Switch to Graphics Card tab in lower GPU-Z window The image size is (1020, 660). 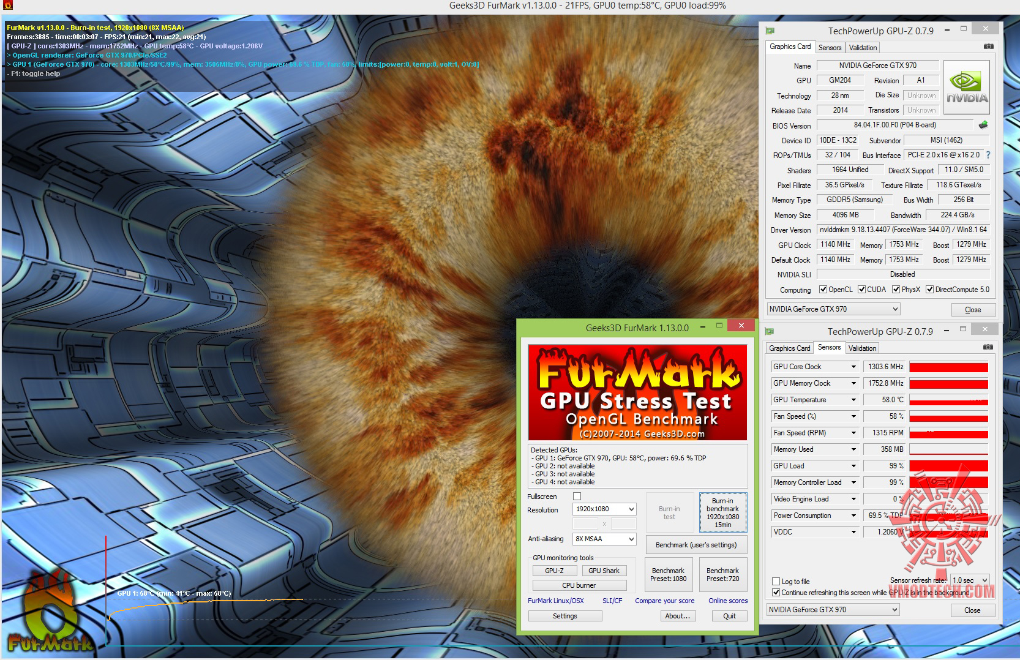(x=790, y=348)
